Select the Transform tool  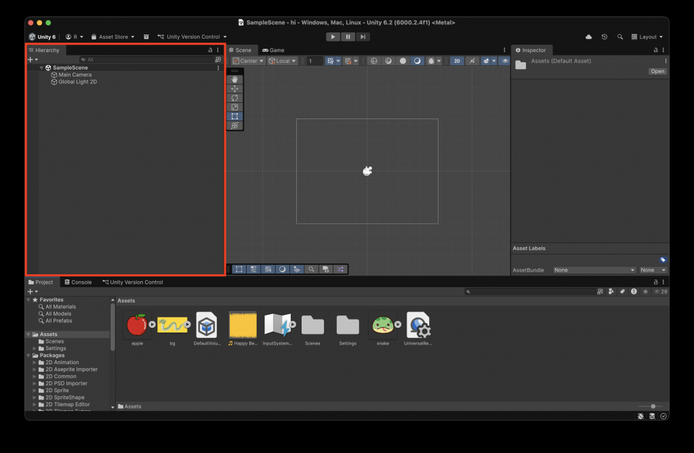[234, 126]
